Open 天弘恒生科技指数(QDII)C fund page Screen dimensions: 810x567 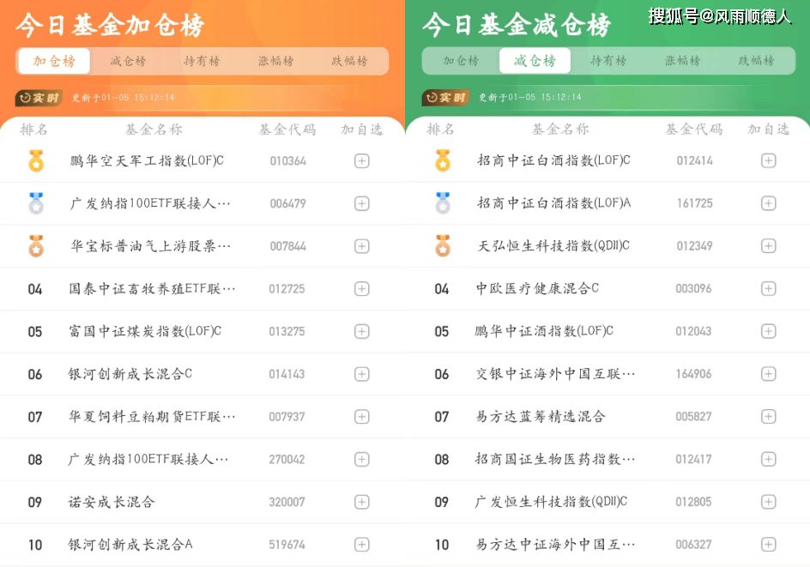(553, 246)
